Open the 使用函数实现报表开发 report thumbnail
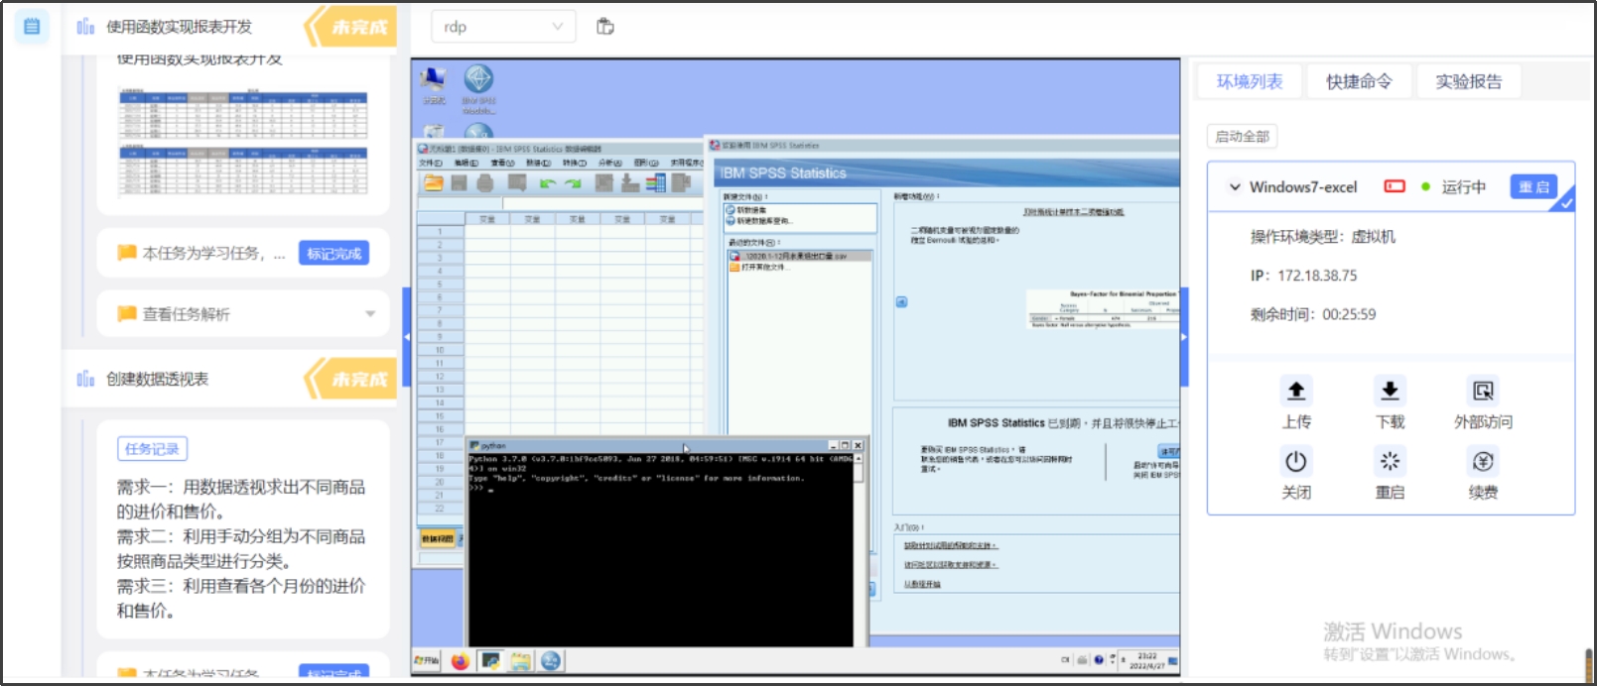 243,143
